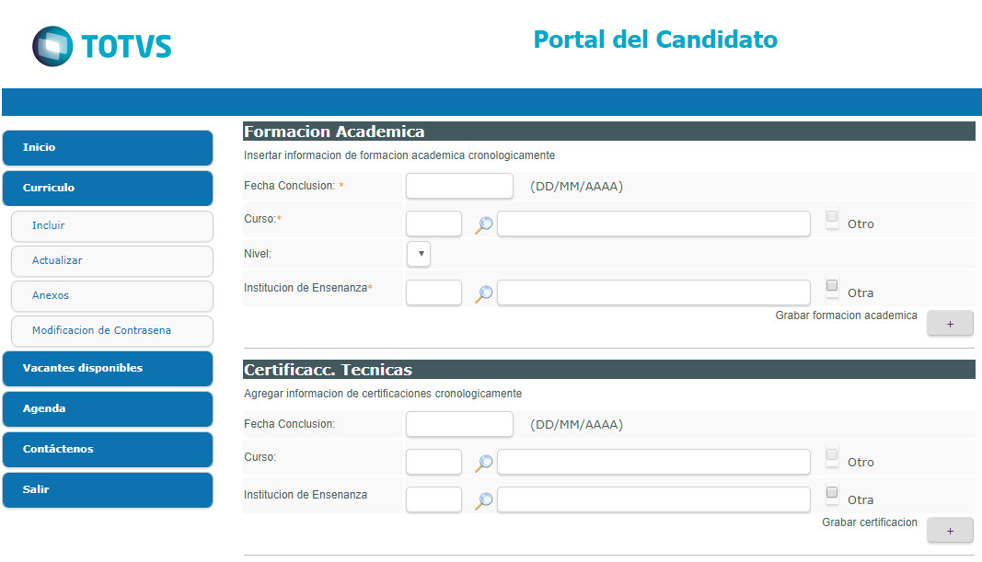Click the plus button for Grabar certificacion

[x=950, y=530]
